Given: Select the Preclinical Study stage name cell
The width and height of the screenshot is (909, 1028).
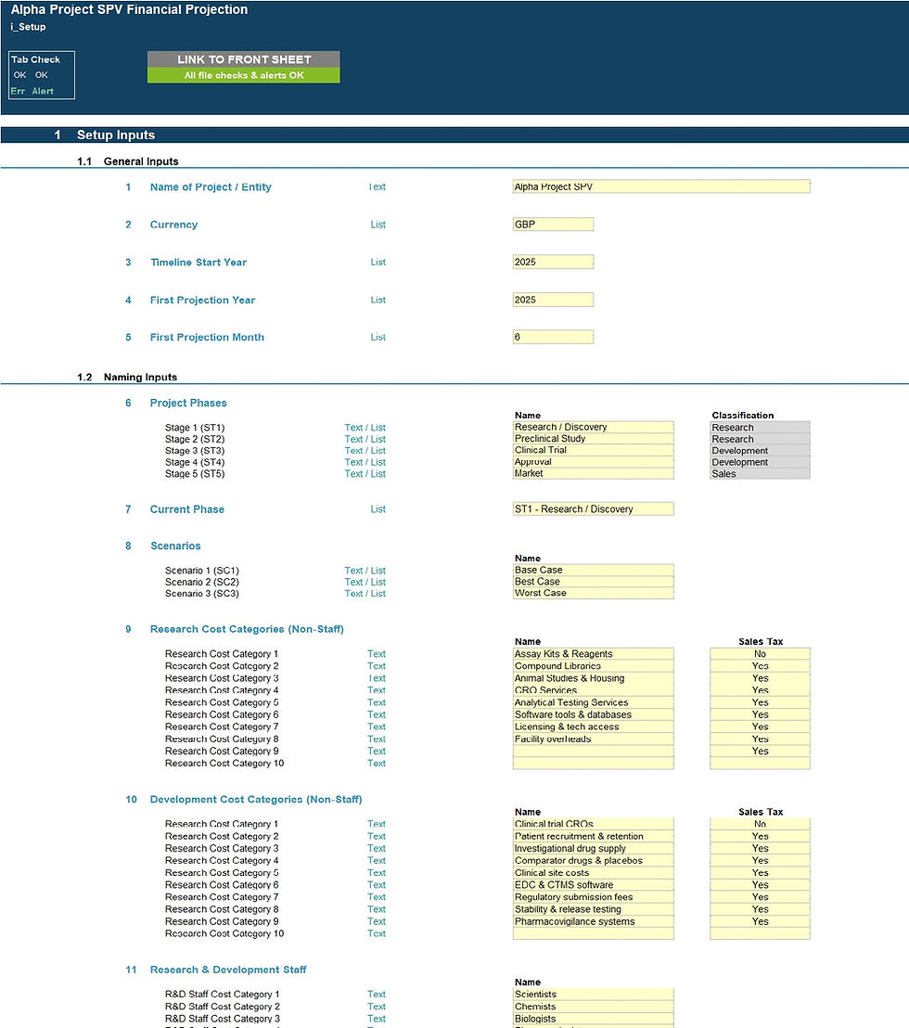Looking at the screenshot, I should click(593, 438).
